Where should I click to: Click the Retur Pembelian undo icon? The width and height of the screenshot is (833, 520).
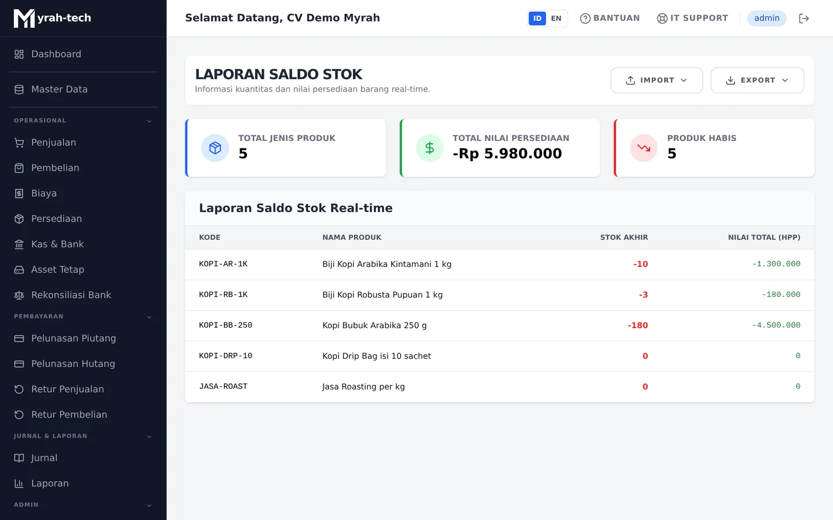point(19,415)
